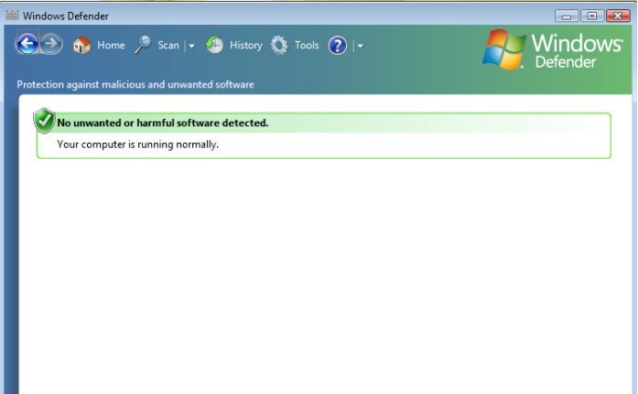638x394 pixels.
Task: Open the Tools label
Action: [307, 45]
